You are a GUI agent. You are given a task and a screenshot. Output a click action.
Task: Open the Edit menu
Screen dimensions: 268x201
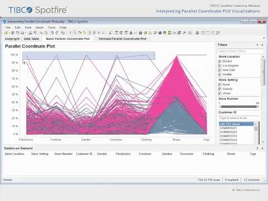click(x=17, y=27)
